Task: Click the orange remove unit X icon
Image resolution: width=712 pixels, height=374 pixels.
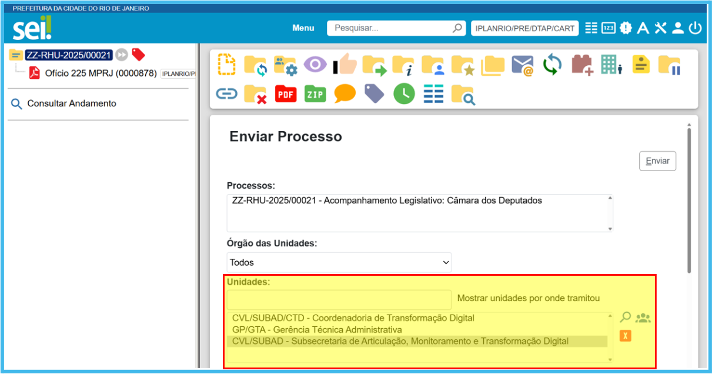Action: 626,336
